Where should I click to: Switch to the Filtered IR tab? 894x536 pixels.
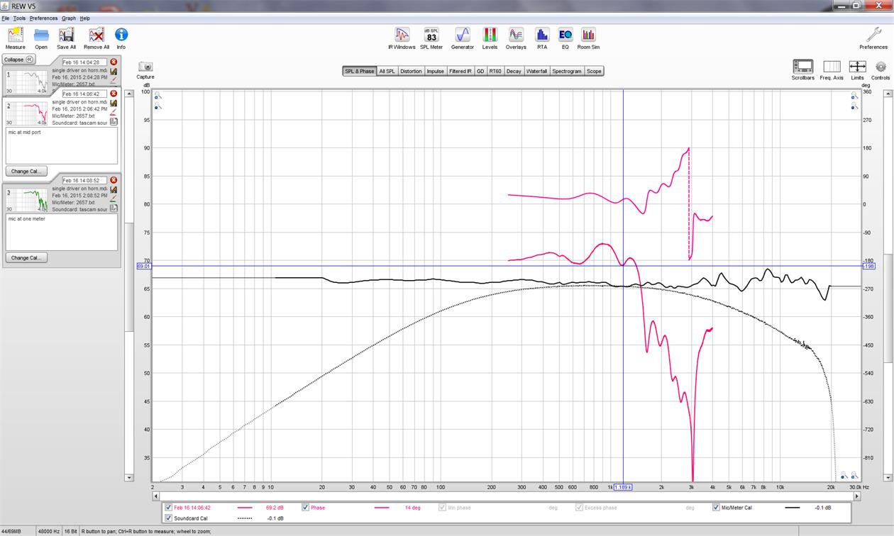(460, 72)
